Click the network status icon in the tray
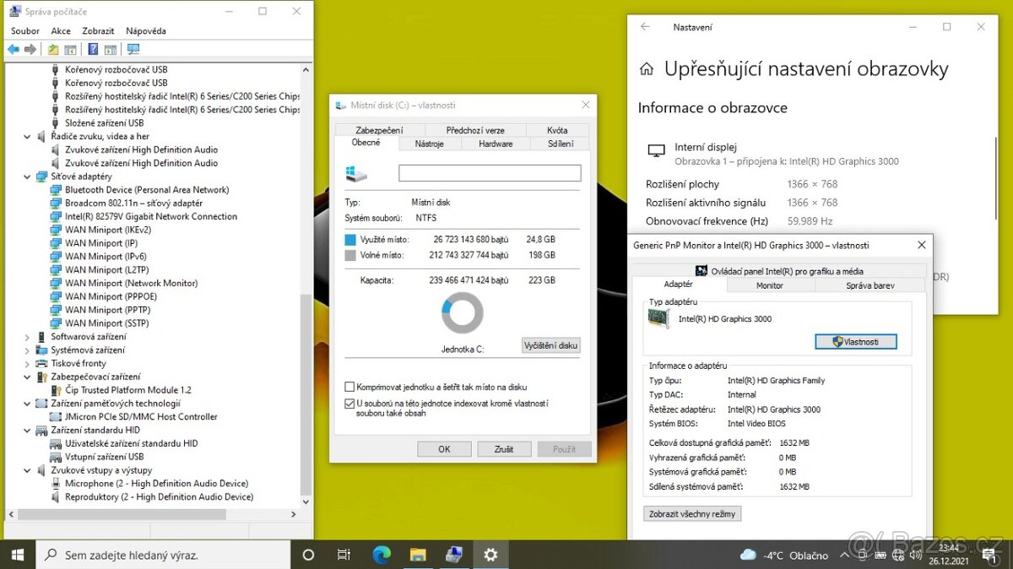 [x=898, y=555]
